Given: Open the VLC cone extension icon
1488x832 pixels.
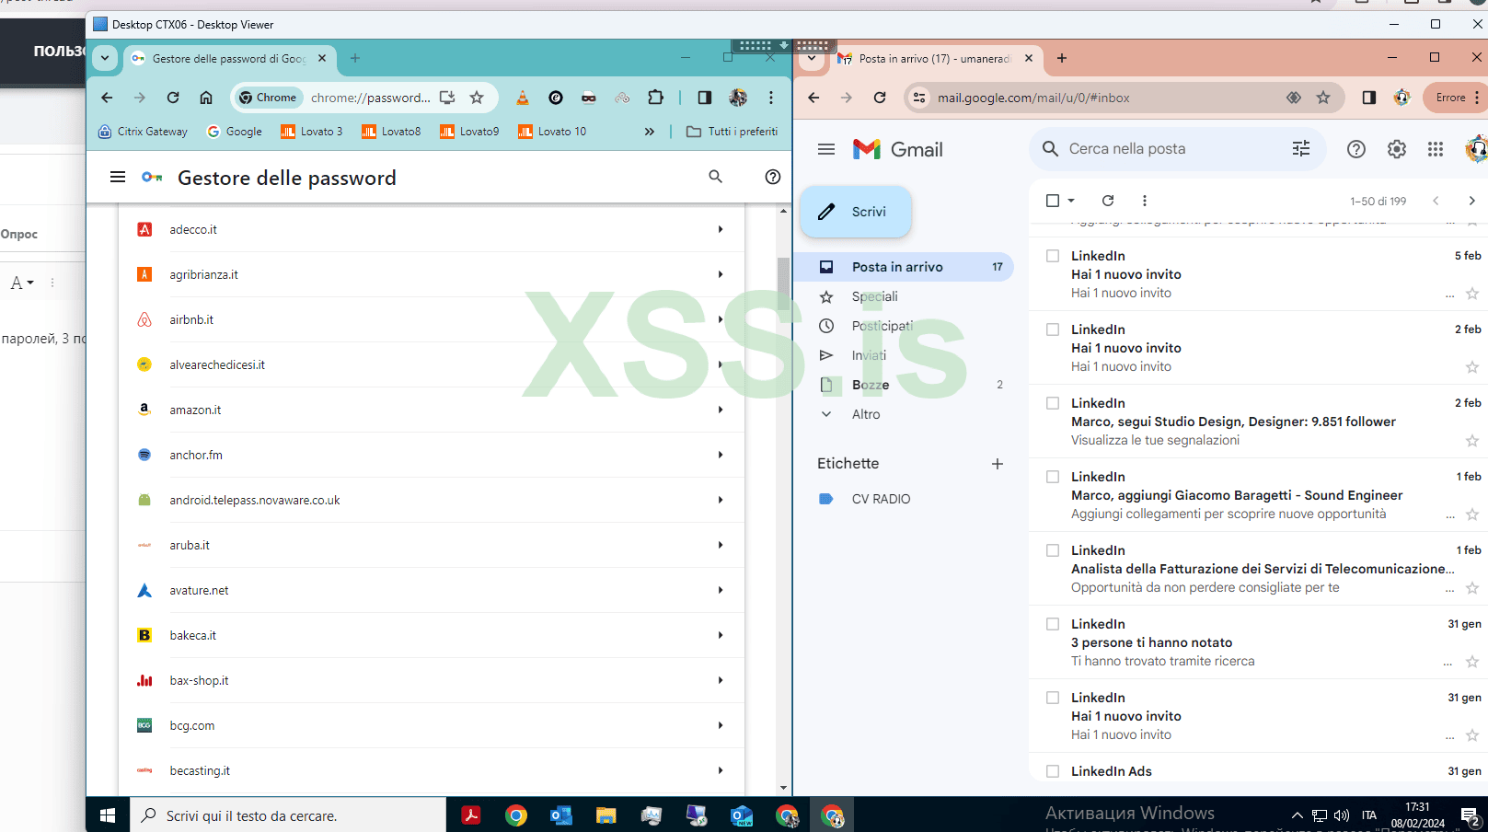Looking at the screenshot, I should tap(523, 98).
